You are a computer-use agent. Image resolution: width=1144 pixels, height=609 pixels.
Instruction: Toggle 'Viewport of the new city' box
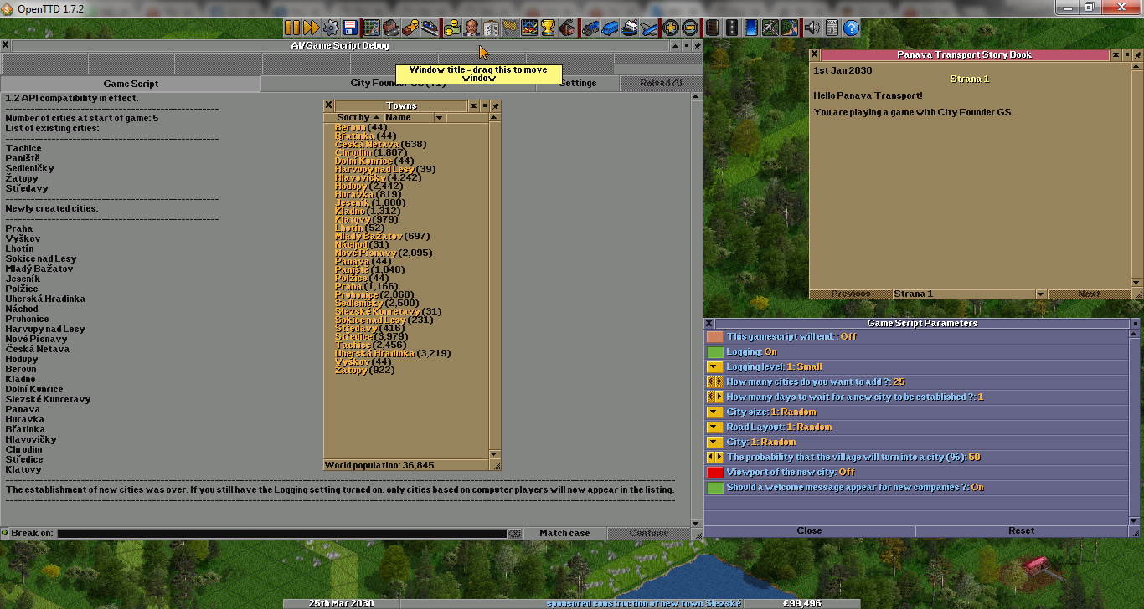(714, 472)
